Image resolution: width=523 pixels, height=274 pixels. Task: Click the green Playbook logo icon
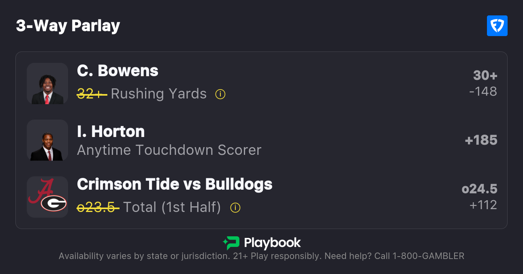point(231,243)
